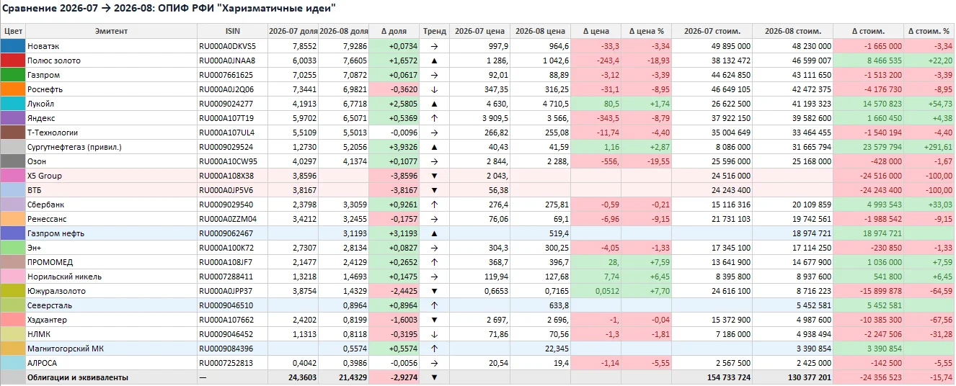This screenshot has height=386, width=956.
Task: Click the trend arrow in the АЛРОСА row
Action: click(434, 363)
